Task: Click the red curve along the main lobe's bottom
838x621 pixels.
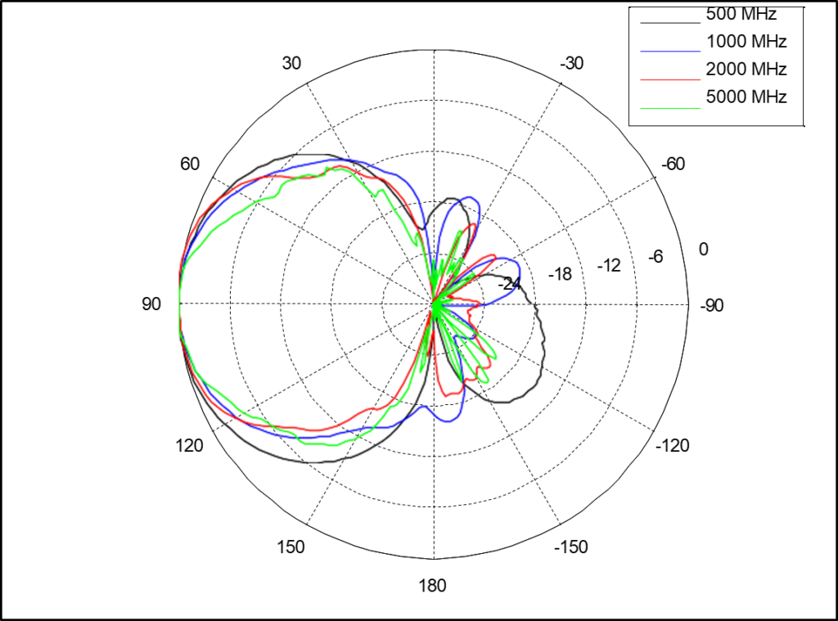Action: 311,430
